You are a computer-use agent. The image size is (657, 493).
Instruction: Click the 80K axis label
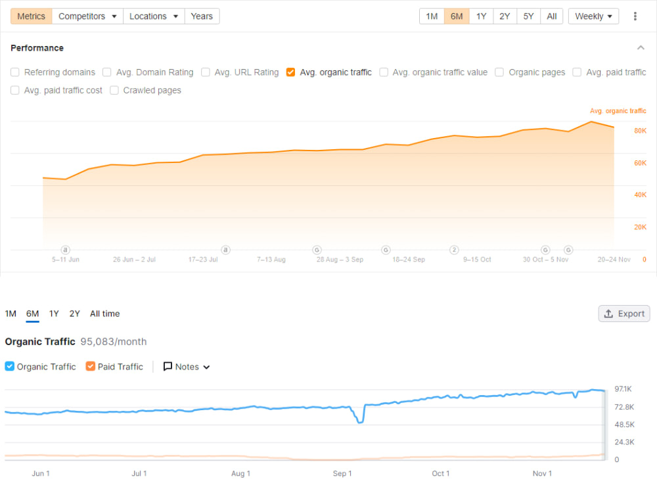click(x=640, y=131)
